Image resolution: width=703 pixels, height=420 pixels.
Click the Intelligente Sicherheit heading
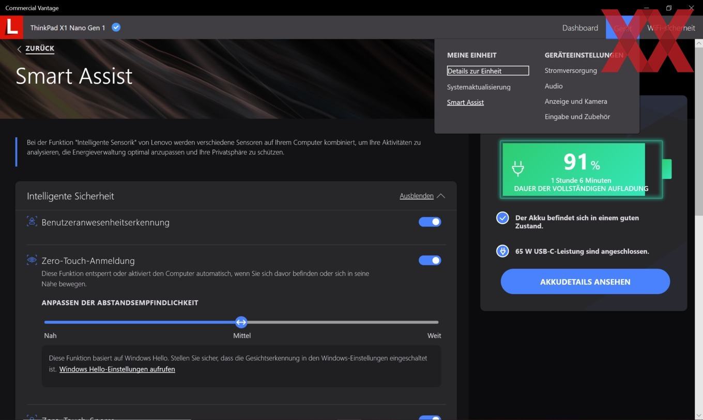click(70, 196)
